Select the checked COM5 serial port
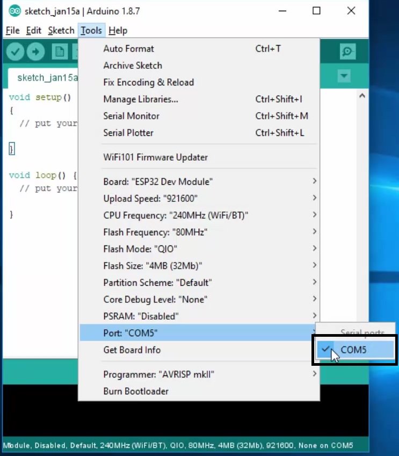 click(355, 350)
